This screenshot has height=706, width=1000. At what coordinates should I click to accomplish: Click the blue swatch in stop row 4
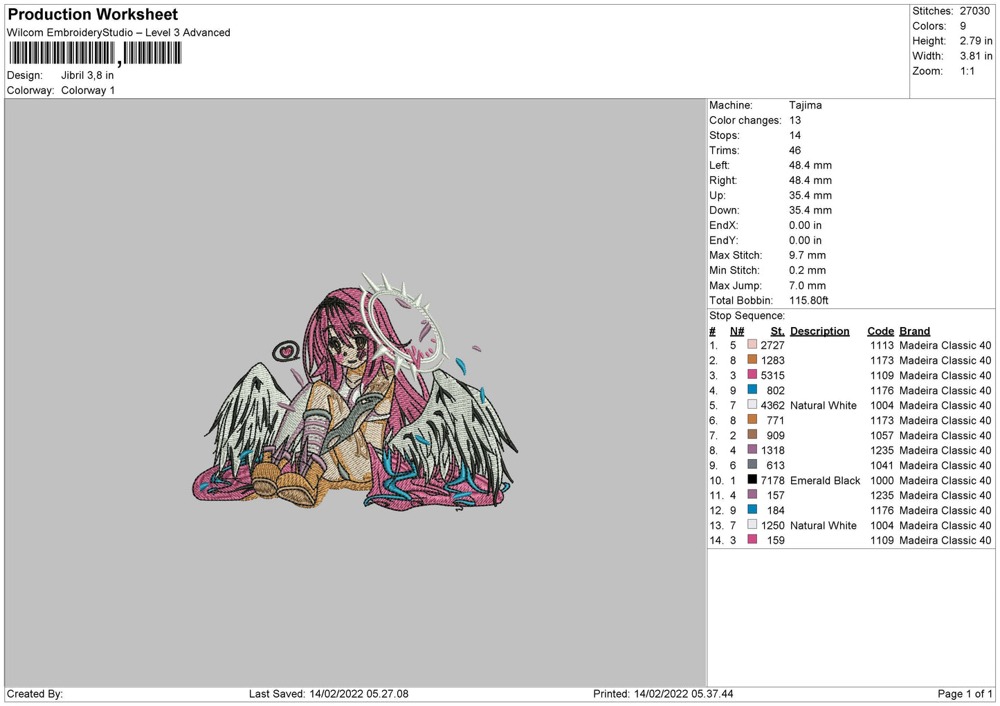[x=752, y=389]
